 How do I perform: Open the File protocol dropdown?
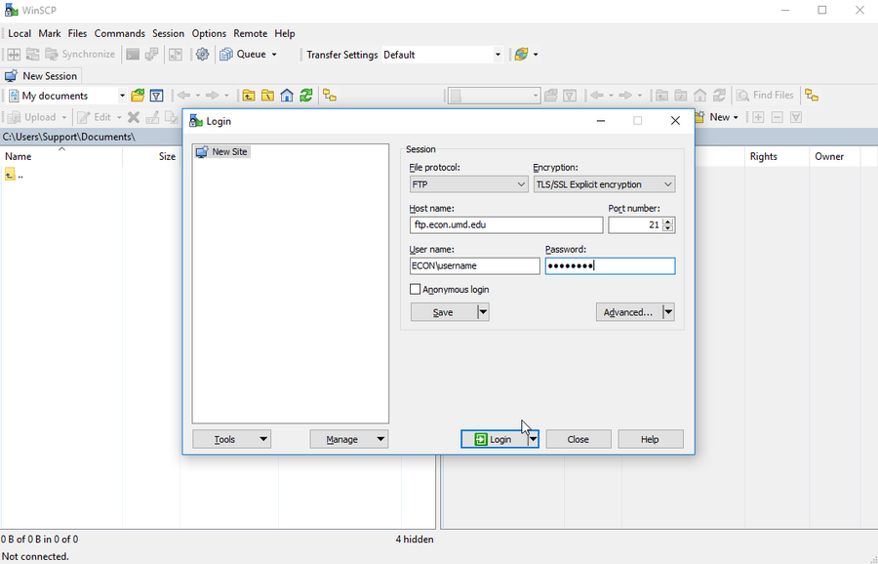point(468,184)
